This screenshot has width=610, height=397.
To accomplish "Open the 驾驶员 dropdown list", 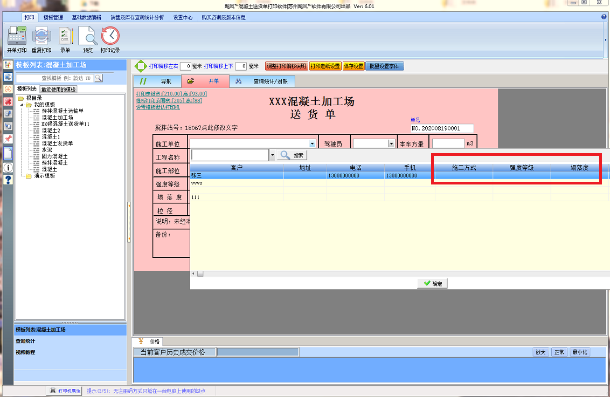I will 391,143.
